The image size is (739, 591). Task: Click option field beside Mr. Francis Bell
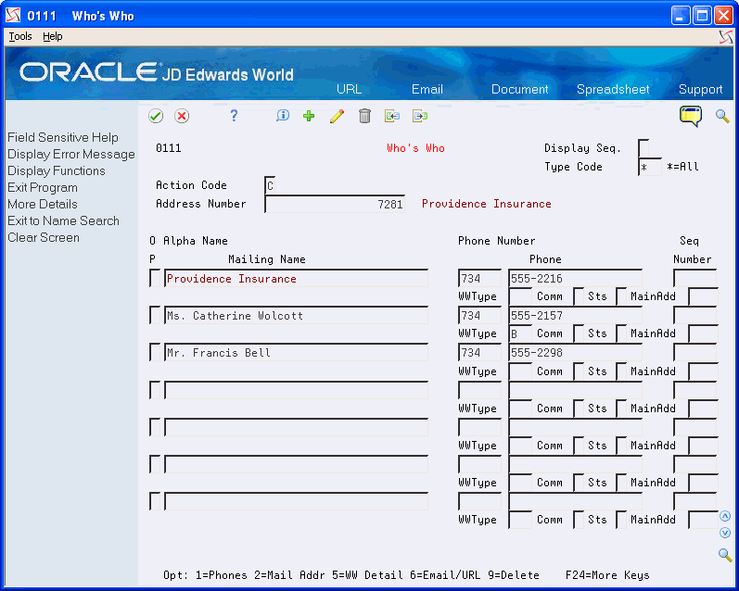point(155,352)
